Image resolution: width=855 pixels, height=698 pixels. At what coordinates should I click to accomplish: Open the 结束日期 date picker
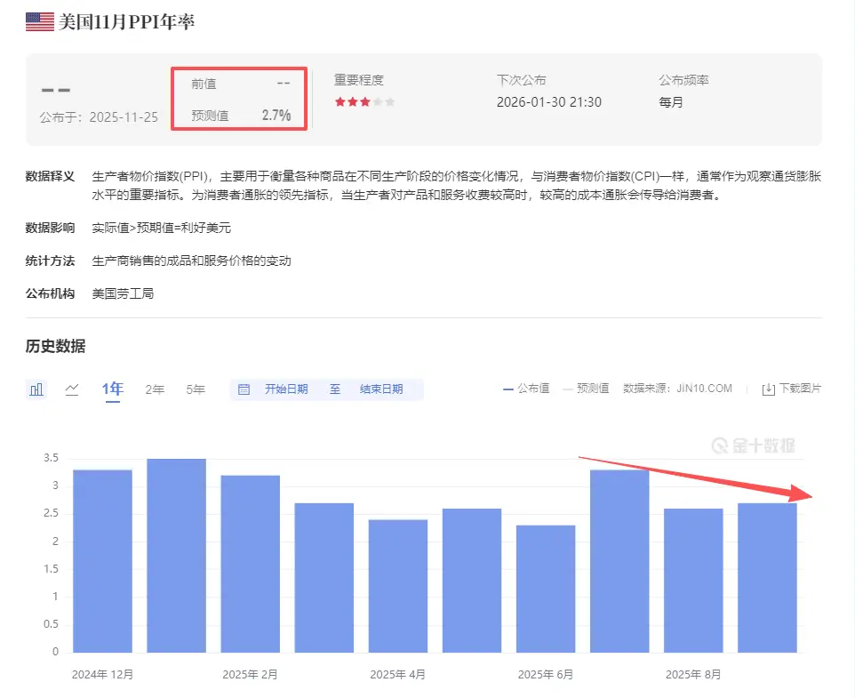tap(380, 389)
